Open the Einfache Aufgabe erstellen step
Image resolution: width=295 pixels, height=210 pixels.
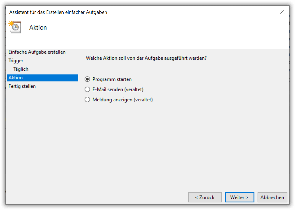coord(37,52)
